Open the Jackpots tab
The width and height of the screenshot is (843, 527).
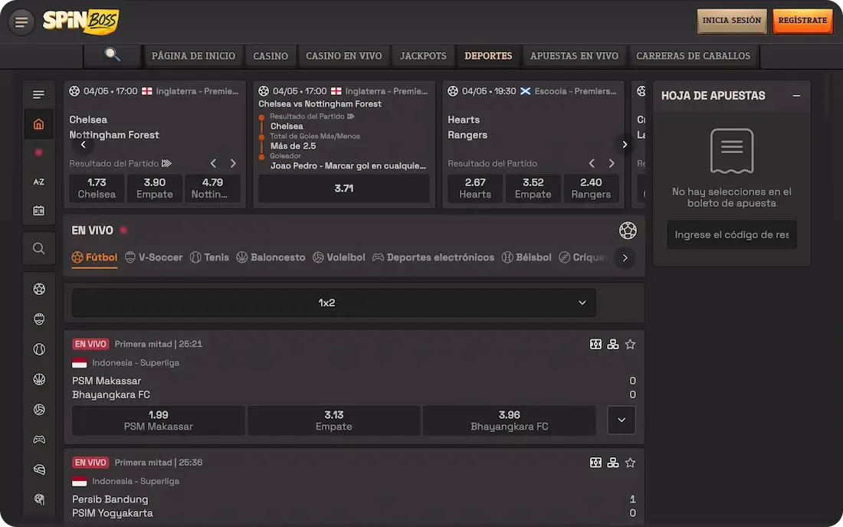click(x=423, y=56)
